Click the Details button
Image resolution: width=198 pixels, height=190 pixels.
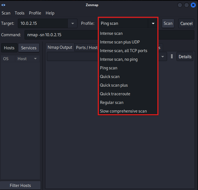tap(185, 57)
